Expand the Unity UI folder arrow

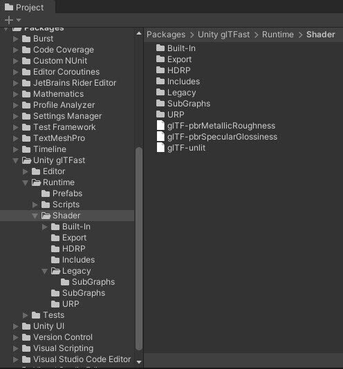coord(15,326)
